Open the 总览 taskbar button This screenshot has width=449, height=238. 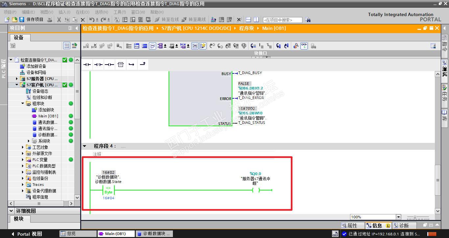coord(78,234)
